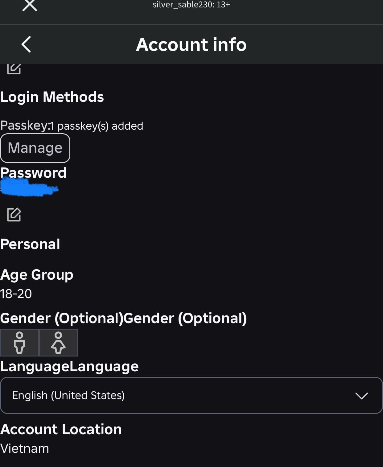Screen dimensions: 383x467
Task: Tap the 1 passkey(s) added text
Action: coord(97,126)
